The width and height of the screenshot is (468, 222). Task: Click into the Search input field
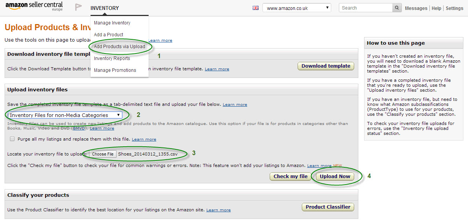click(366, 8)
